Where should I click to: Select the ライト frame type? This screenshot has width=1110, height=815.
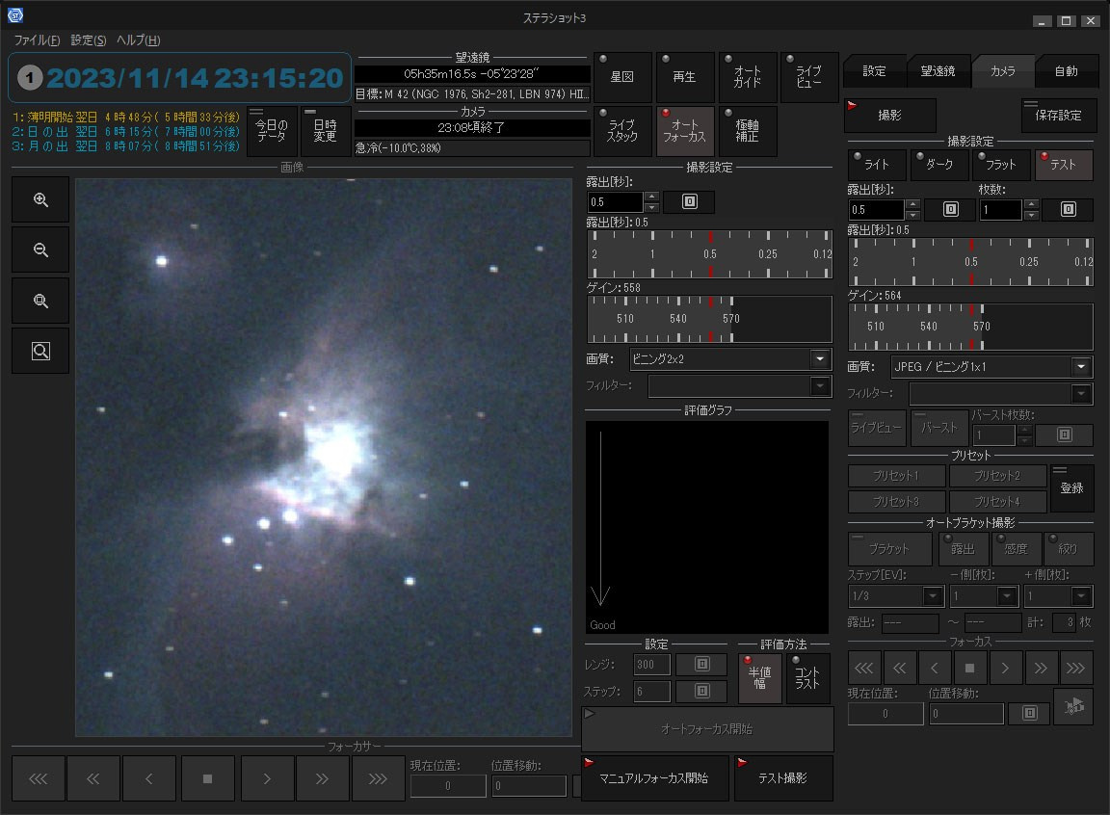click(876, 165)
